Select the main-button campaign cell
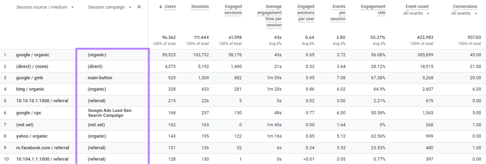Image resolution: width=486 pixels, height=164 pixels. 100,78
